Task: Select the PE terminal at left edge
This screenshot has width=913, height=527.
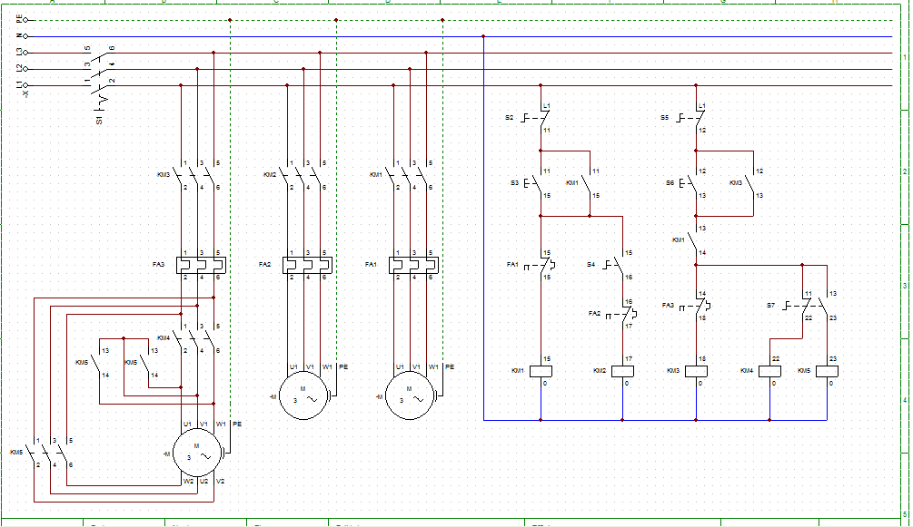Action: [x=25, y=20]
